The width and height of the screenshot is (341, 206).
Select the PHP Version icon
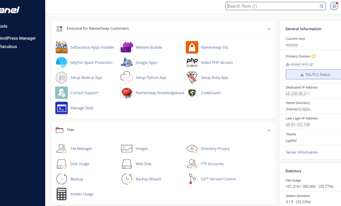coord(192,62)
